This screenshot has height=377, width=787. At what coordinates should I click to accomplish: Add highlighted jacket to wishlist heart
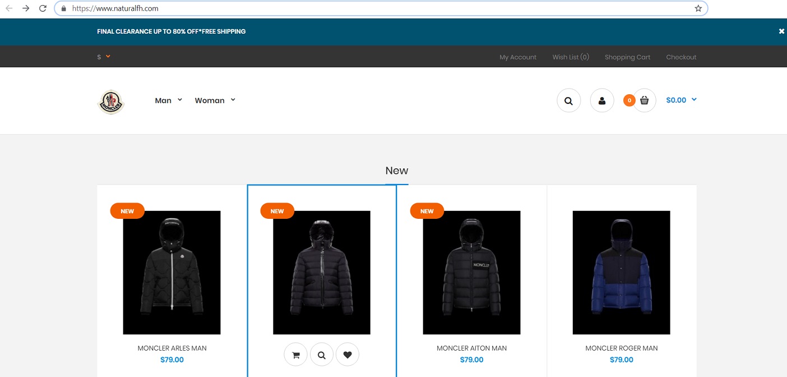coord(348,355)
